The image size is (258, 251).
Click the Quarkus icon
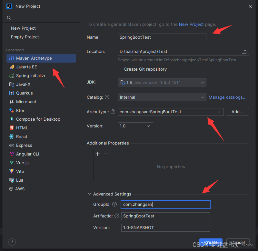12,93
